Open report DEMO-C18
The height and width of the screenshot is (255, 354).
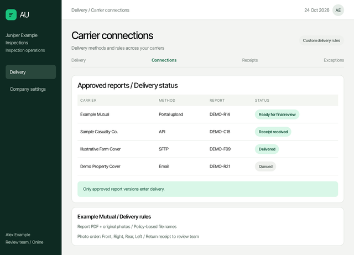(220, 132)
